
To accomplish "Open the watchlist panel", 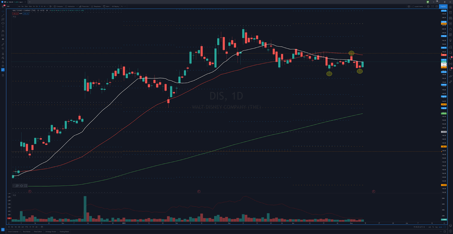I will point(450,7).
